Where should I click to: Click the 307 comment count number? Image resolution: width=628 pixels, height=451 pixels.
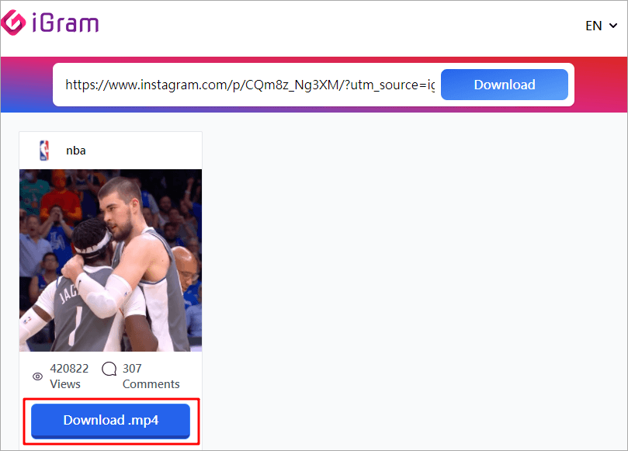tap(132, 368)
